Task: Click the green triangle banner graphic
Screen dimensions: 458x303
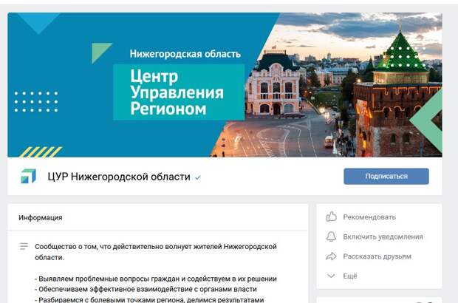Action: [x=101, y=52]
